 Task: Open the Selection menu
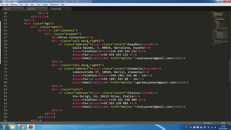[14, 5]
